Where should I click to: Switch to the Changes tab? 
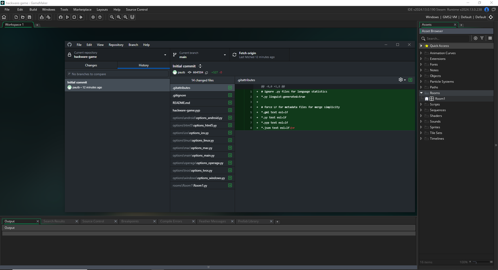tap(90, 65)
